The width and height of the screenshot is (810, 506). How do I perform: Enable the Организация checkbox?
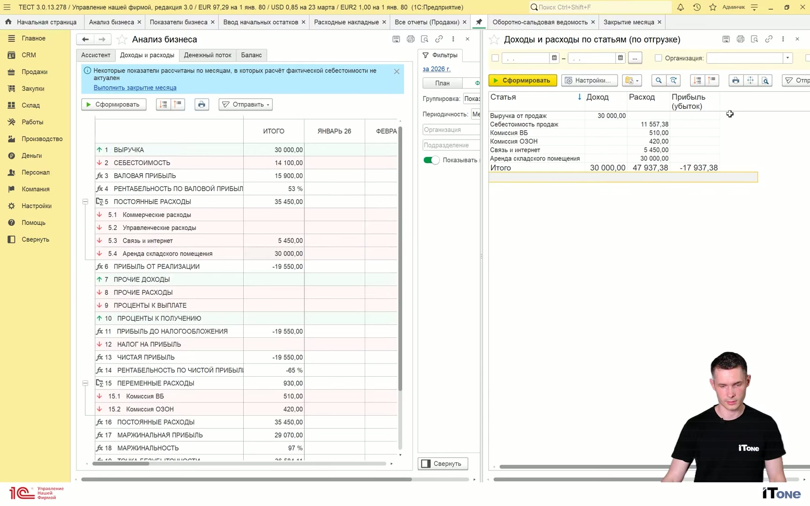(x=658, y=58)
